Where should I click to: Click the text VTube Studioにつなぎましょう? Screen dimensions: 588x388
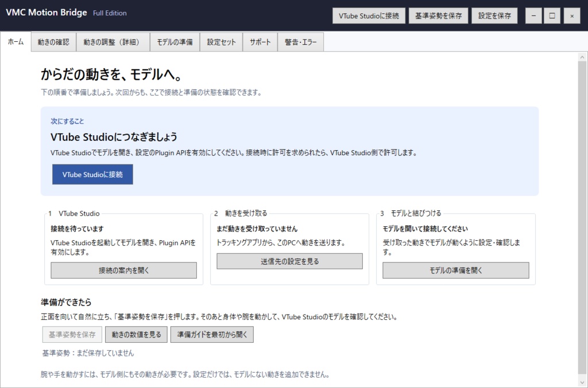114,137
